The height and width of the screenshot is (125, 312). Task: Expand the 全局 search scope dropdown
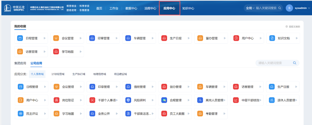coord(250,8)
